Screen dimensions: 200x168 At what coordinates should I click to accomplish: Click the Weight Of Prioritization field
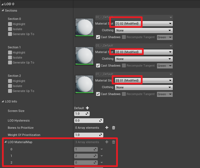click(89, 135)
